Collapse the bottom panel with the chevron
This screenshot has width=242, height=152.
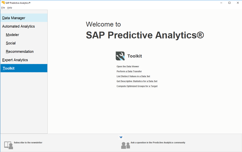pyautogui.click(x=121, y=137)
